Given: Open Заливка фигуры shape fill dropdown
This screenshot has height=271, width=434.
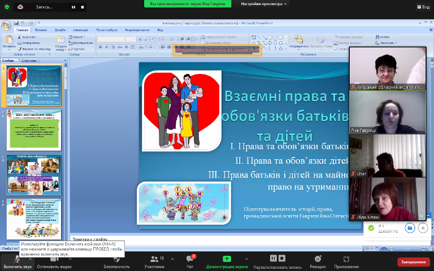Looking at the screenshot, I should click(x=350, y=37).
